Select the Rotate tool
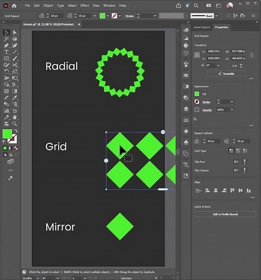 tap(6, 72)
